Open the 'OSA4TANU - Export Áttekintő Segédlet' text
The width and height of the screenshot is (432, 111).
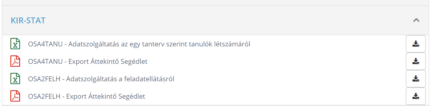[x=88, y=62]
